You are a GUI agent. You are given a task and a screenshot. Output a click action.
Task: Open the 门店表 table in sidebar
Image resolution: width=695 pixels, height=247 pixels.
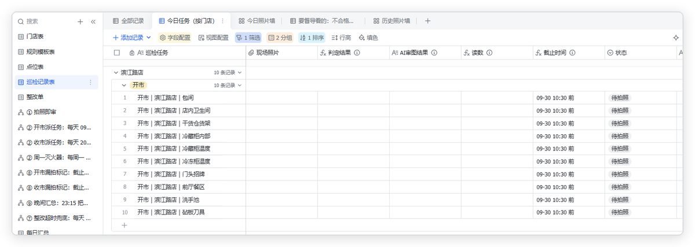56,36
